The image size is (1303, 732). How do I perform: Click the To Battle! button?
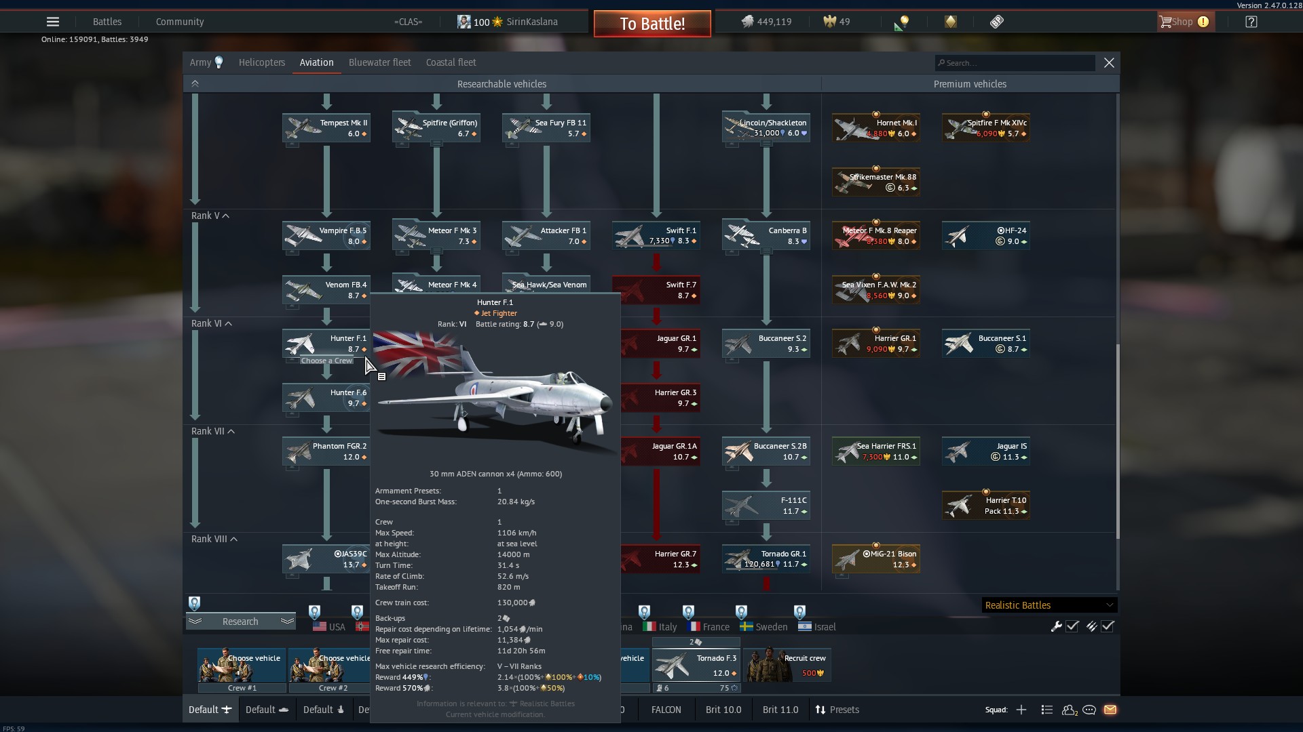652,24
